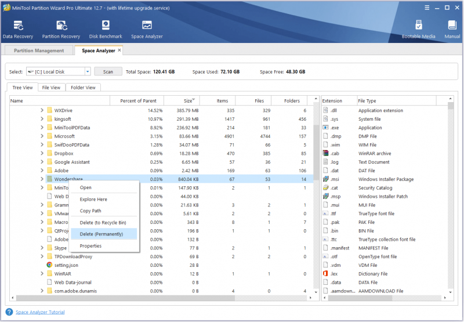Image resolution: width=464 pixels, height=322 pixels.
Task: Open the drive Select dropdown
Action: [88, 71]
